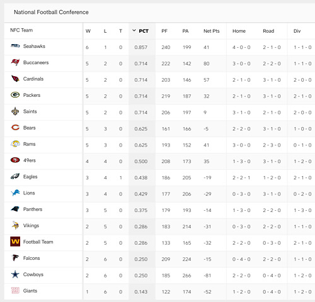Sort standings by W column header
The width and height of the screenshot is (315, 302).
pos(88,31)
